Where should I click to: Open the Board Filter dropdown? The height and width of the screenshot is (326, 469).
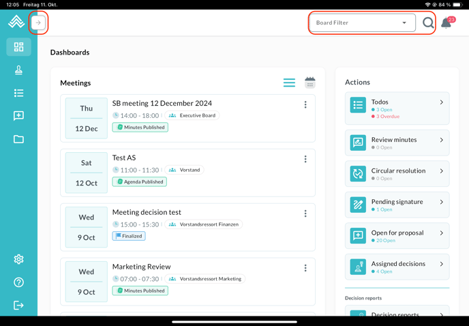361,23
